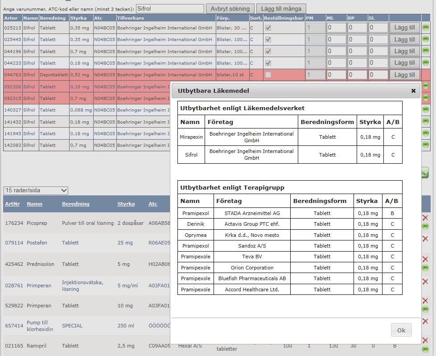Sort lower list by Styrka
Image resolution: width=436 pixels, height=356 pixels.
pos(126,204)
